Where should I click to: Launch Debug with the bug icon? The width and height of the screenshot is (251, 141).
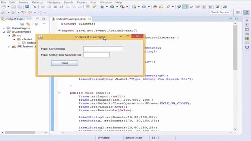click(x=102, y=7)
